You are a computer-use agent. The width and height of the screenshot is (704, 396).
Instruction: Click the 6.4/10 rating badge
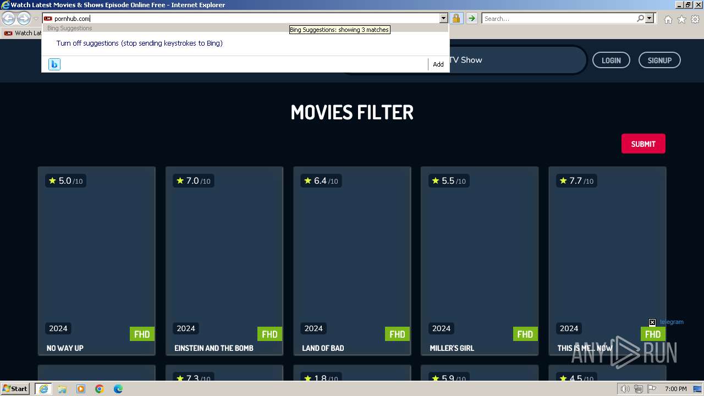(x=321, y=181)
